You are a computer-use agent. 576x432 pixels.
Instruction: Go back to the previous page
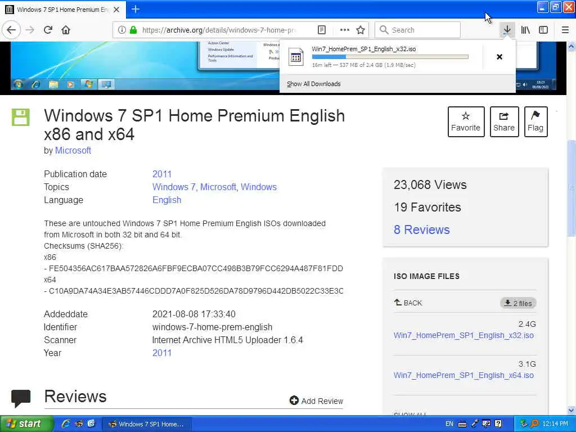[11, 30]
